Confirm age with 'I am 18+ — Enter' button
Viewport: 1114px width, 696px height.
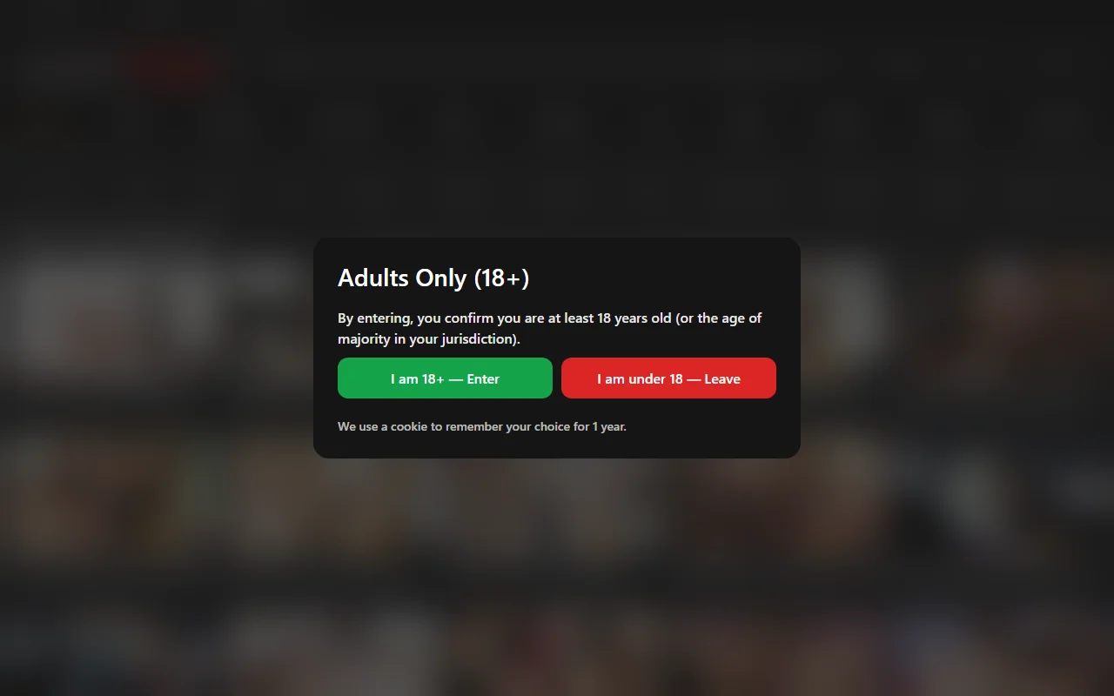tap(445, 378)
